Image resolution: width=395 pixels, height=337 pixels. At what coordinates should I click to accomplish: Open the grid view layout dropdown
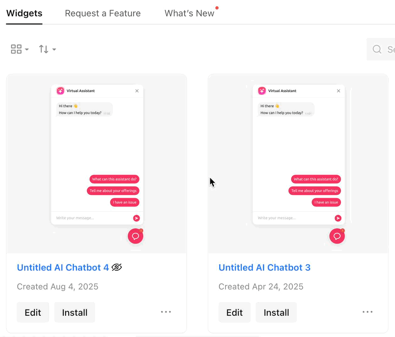[x=19, y=49]
